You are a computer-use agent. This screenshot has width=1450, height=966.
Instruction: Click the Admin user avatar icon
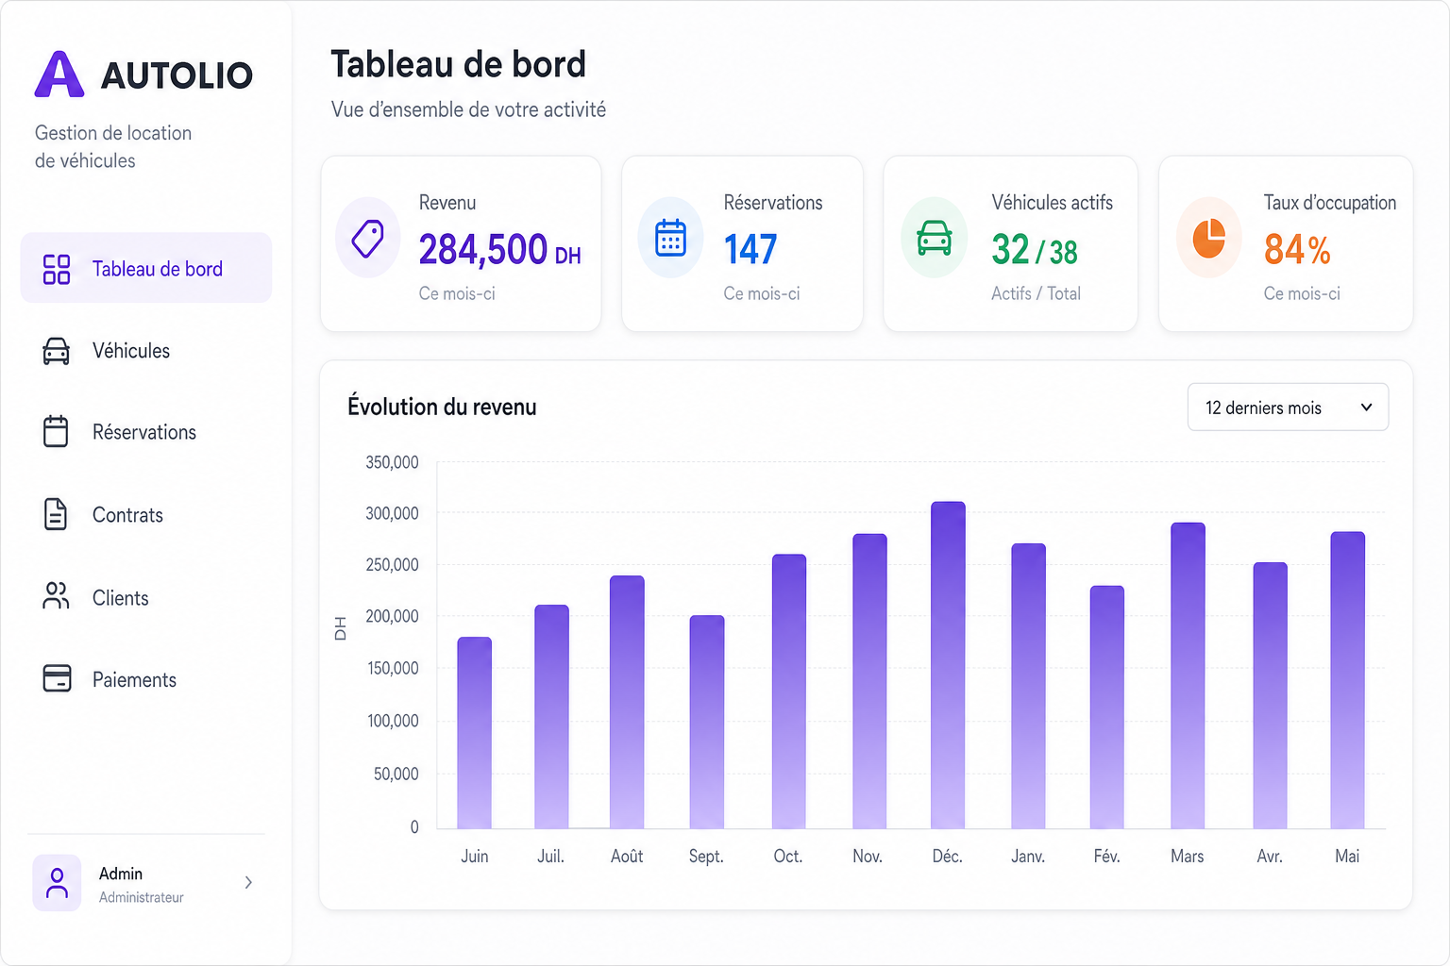[x=57, y=883]
